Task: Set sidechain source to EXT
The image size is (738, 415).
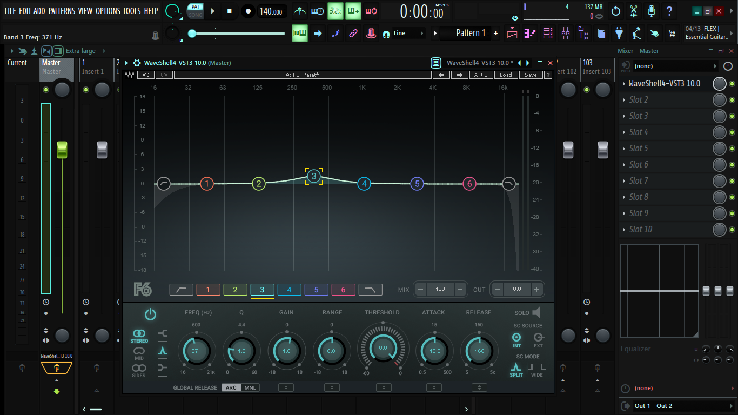Action: tap(538, 340)
